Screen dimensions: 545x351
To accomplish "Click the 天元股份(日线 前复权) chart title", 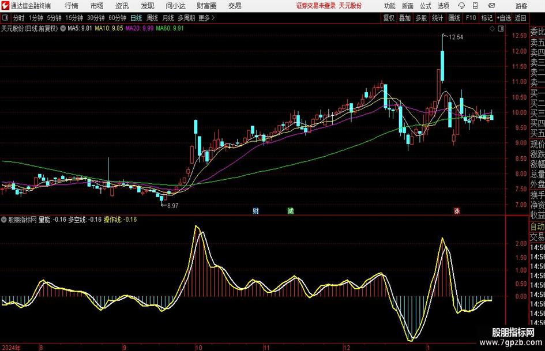I will (x=29, y=28).
